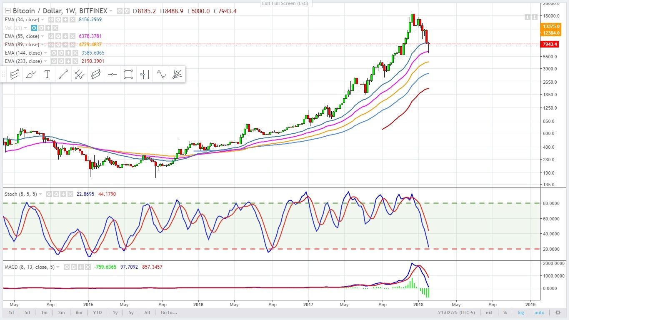This screenshot has width=663, height=320.
Task: Select the Fib Speed Resistance Fan tool
Action: tap(177, 75)
